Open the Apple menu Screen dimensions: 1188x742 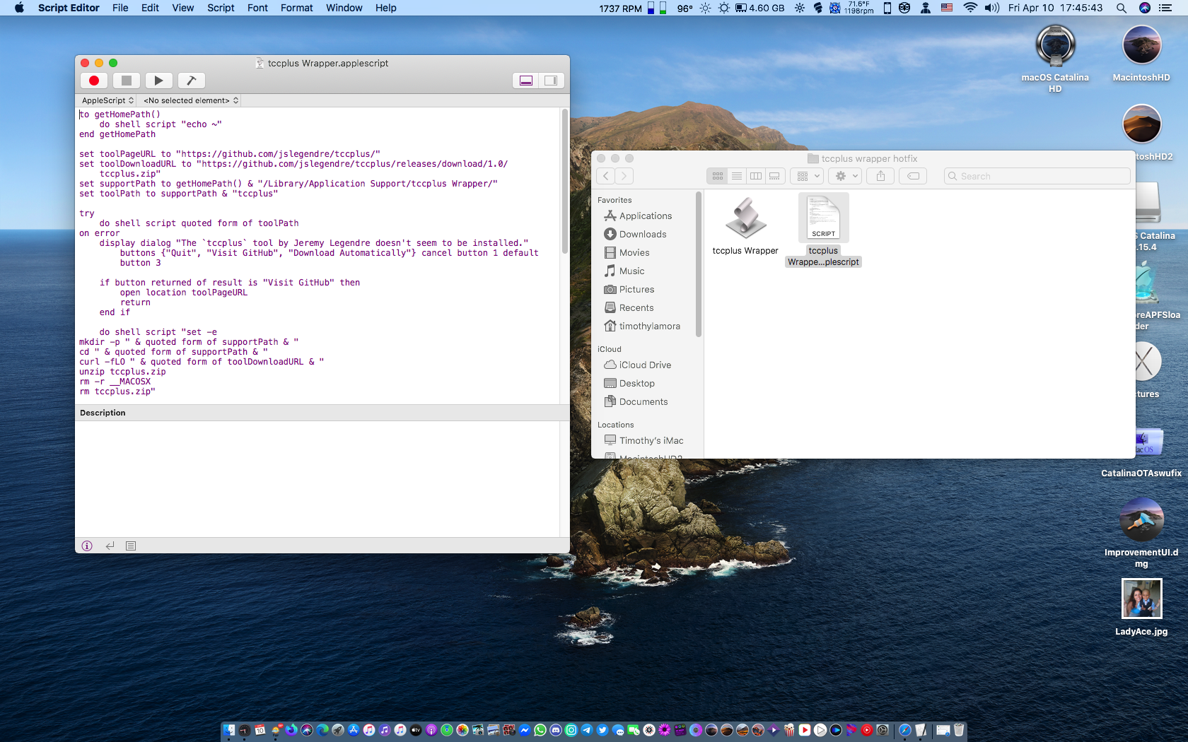[19, 8]
